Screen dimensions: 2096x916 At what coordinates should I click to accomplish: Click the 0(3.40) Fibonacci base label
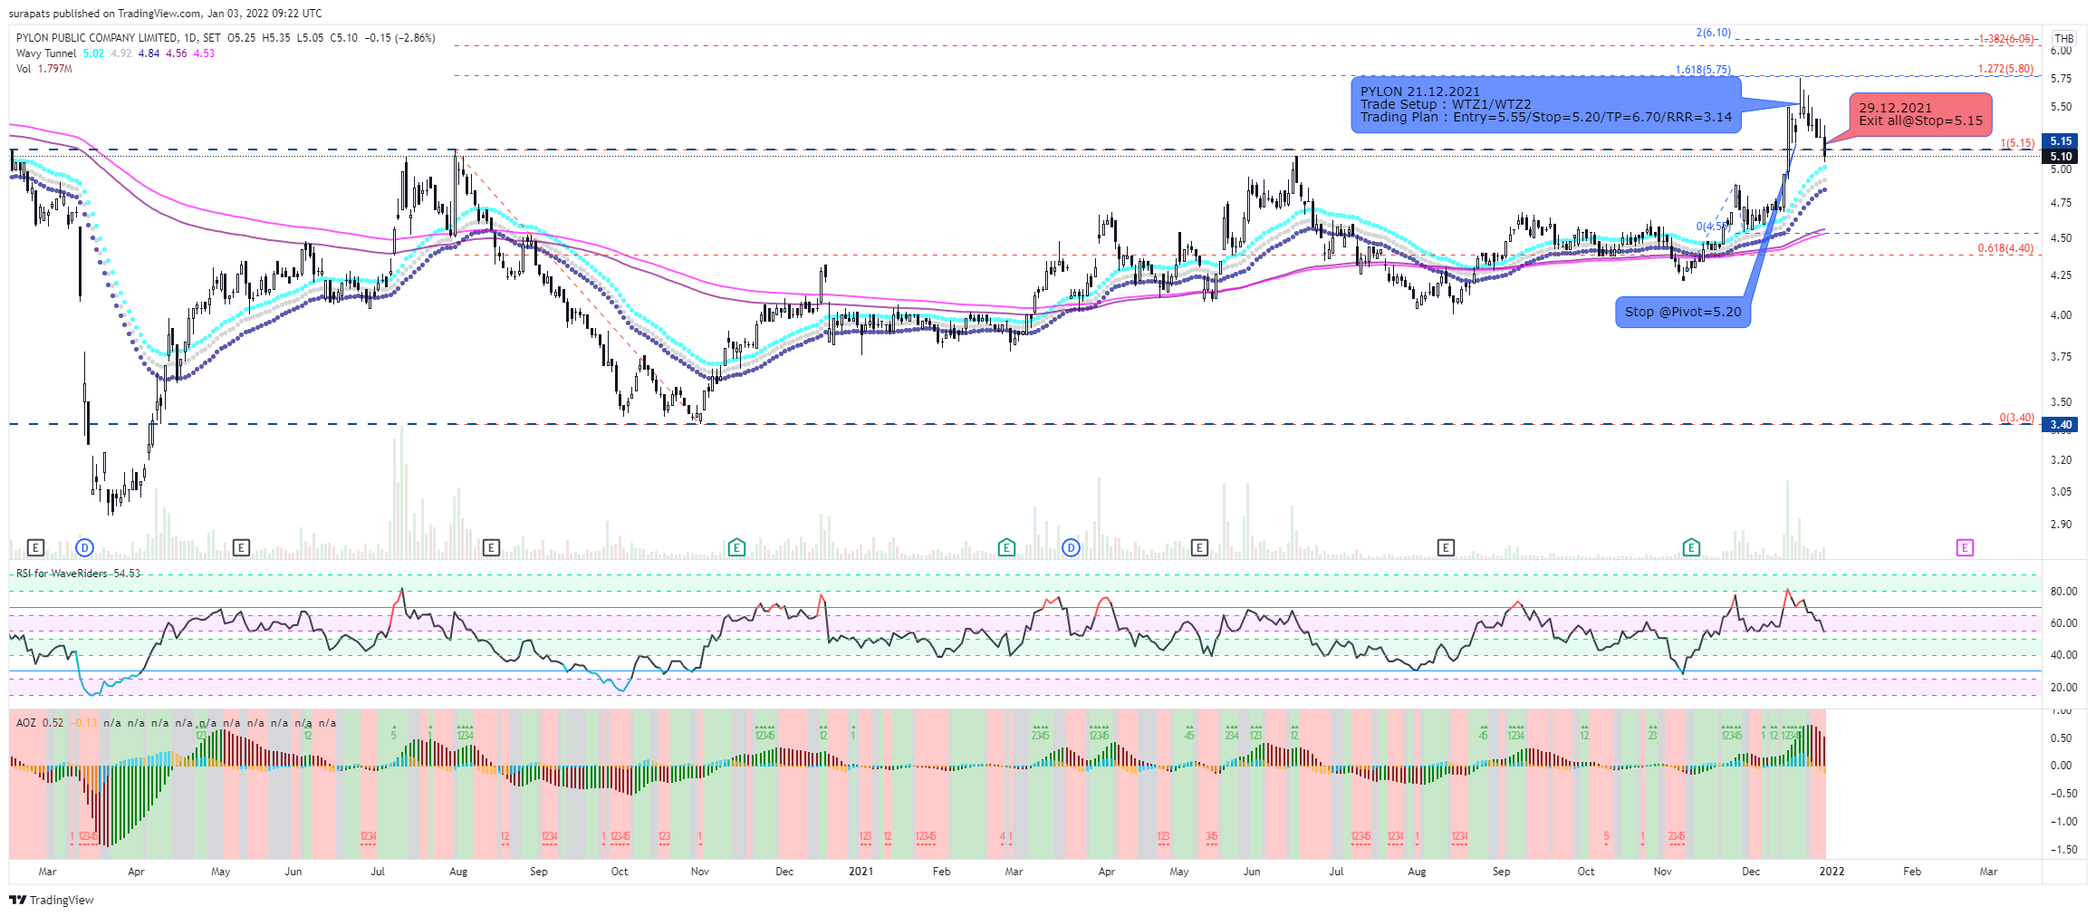pos(2017,418)
